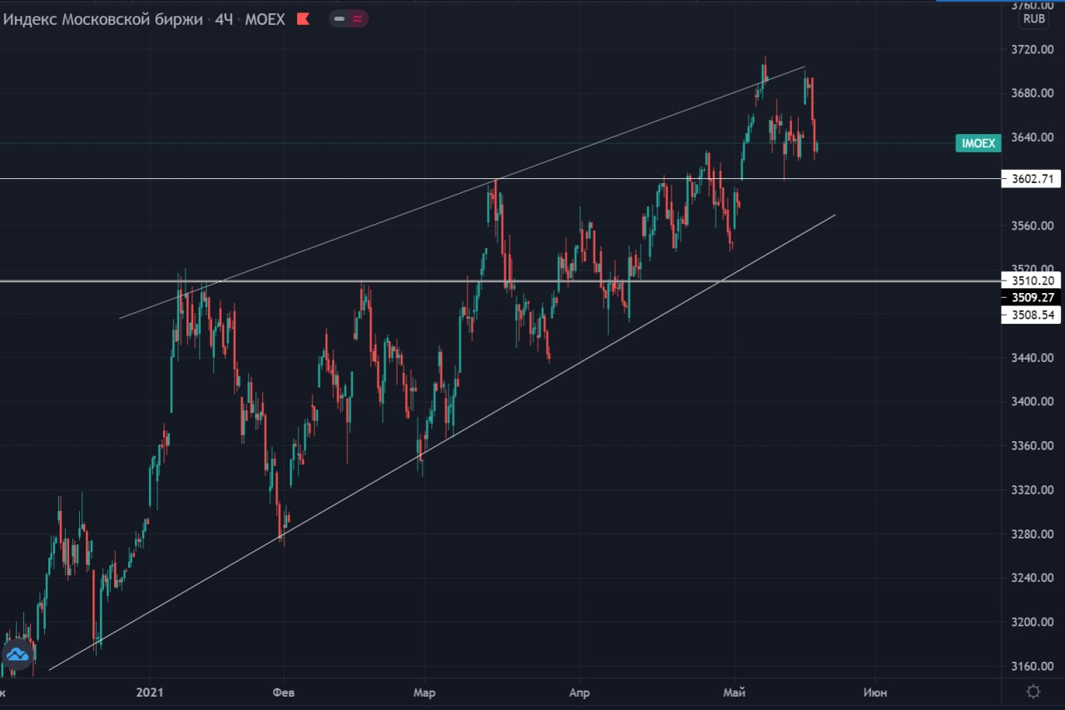Select the black 3509.27 price label

pos(1031,297)
